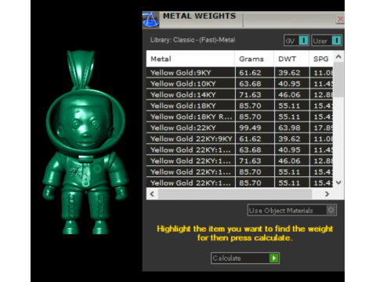Select the Yellow Gold:9KY row

(x=240, y=73)
